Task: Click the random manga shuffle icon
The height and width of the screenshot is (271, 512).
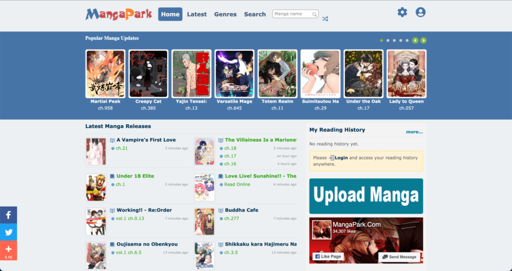Action: point(325,19)
